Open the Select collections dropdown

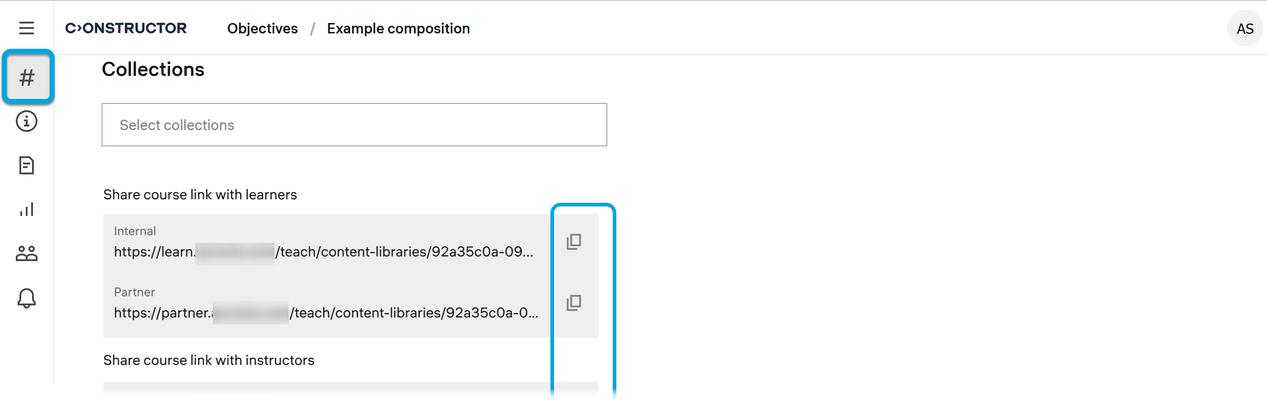click(354, 125)
